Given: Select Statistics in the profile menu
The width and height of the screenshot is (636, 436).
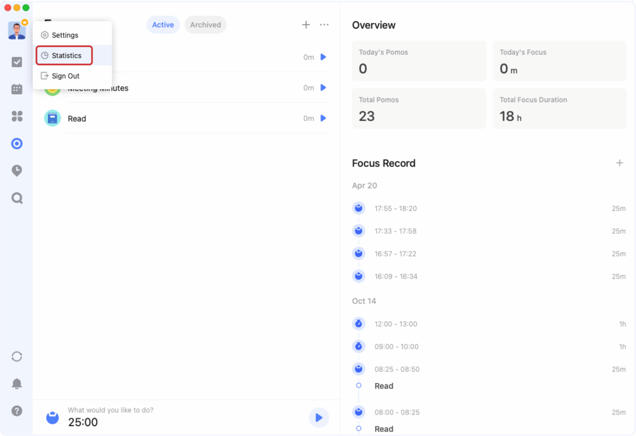Looking at the screenshot, I should point(66,56).
